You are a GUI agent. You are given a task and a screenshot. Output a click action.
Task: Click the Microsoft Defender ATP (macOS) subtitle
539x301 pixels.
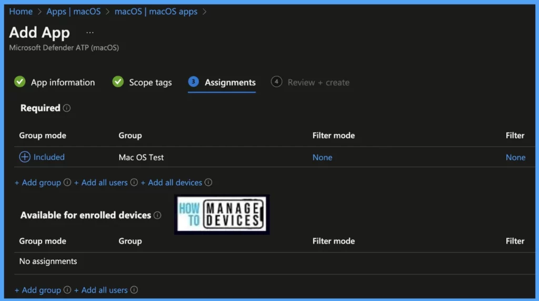click(x=64, y=48)
